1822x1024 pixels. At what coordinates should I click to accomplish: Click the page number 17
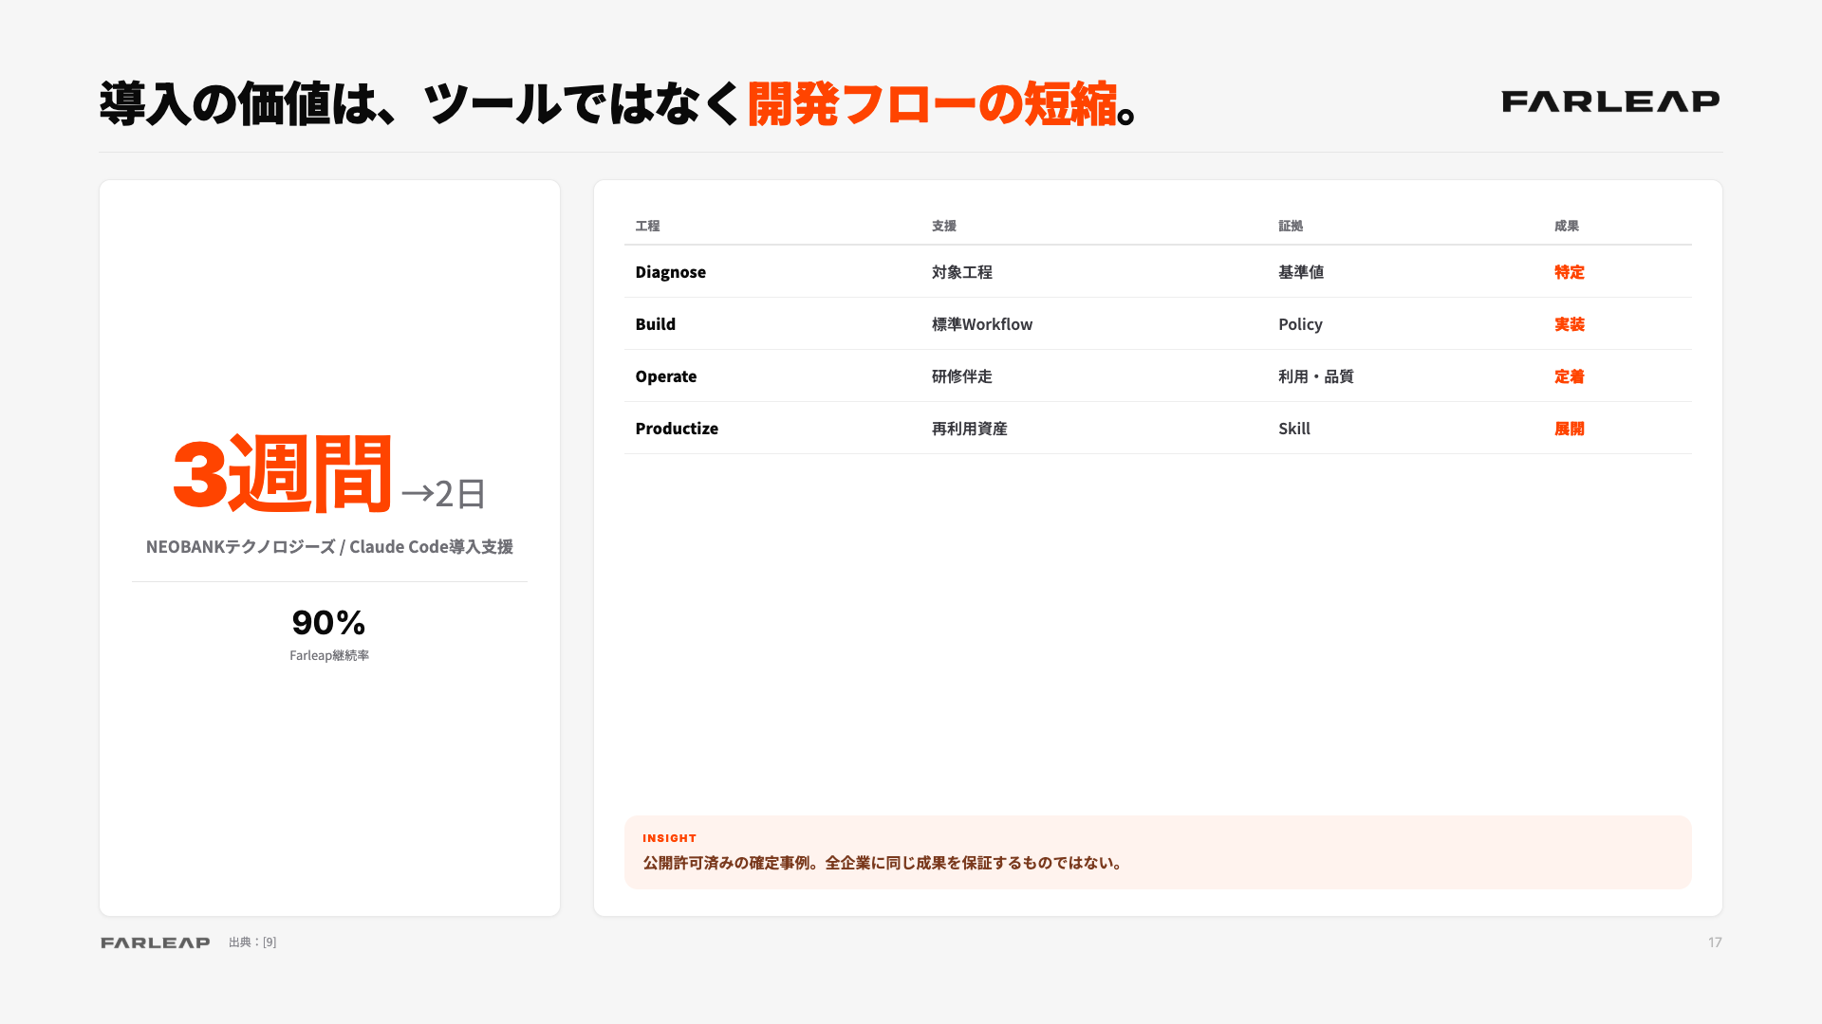pyautogui.click(x=1715, y=942)
